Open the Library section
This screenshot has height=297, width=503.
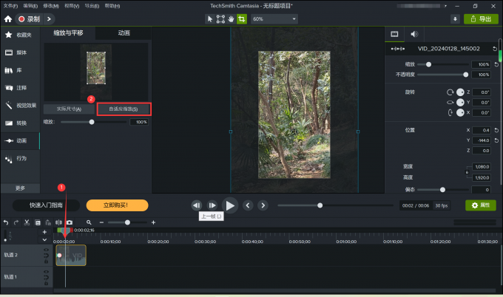20,70
